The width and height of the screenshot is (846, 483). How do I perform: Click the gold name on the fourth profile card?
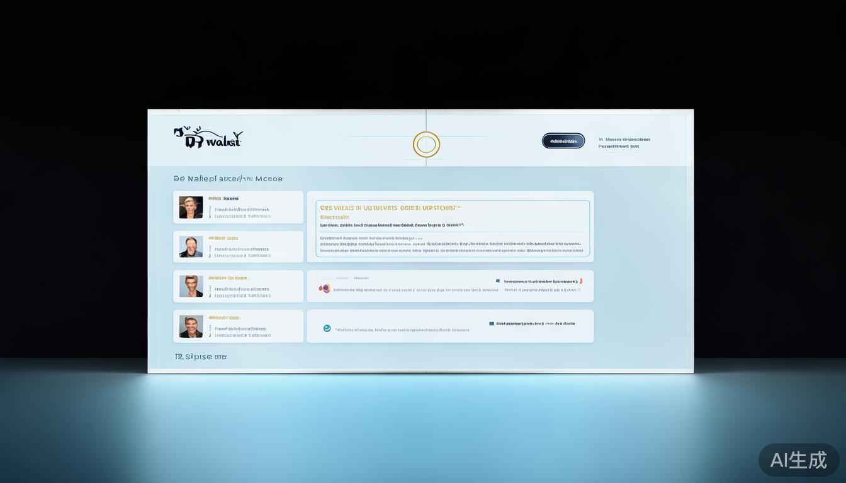(x=224, y=318)
